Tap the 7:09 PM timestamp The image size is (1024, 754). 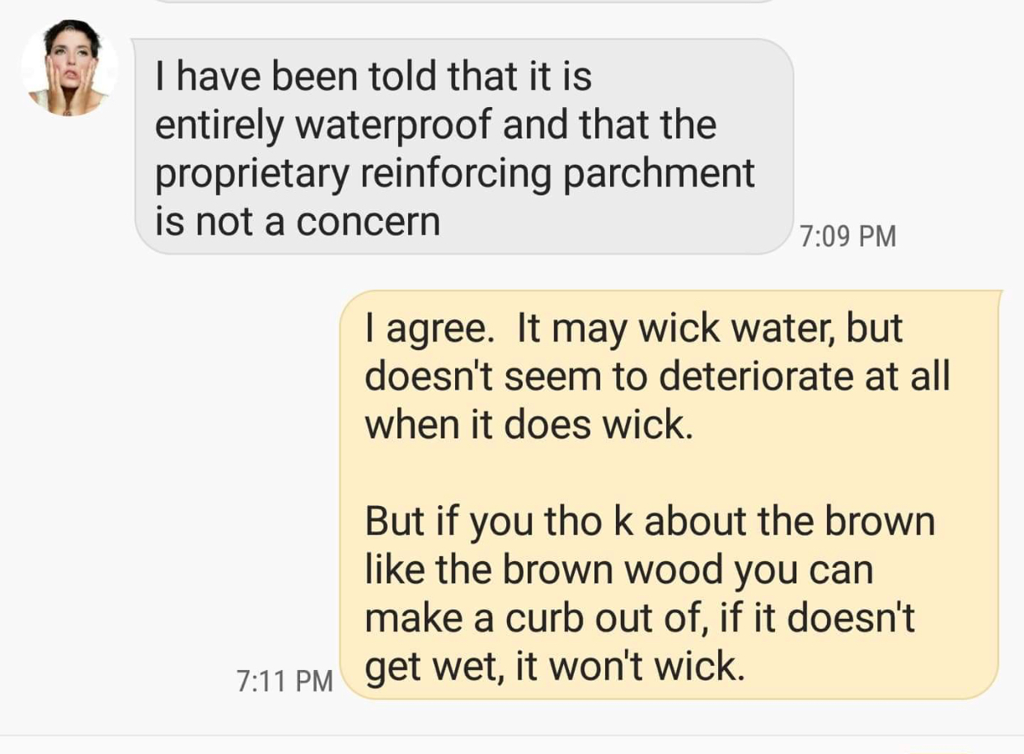click(x=848, y=237)
